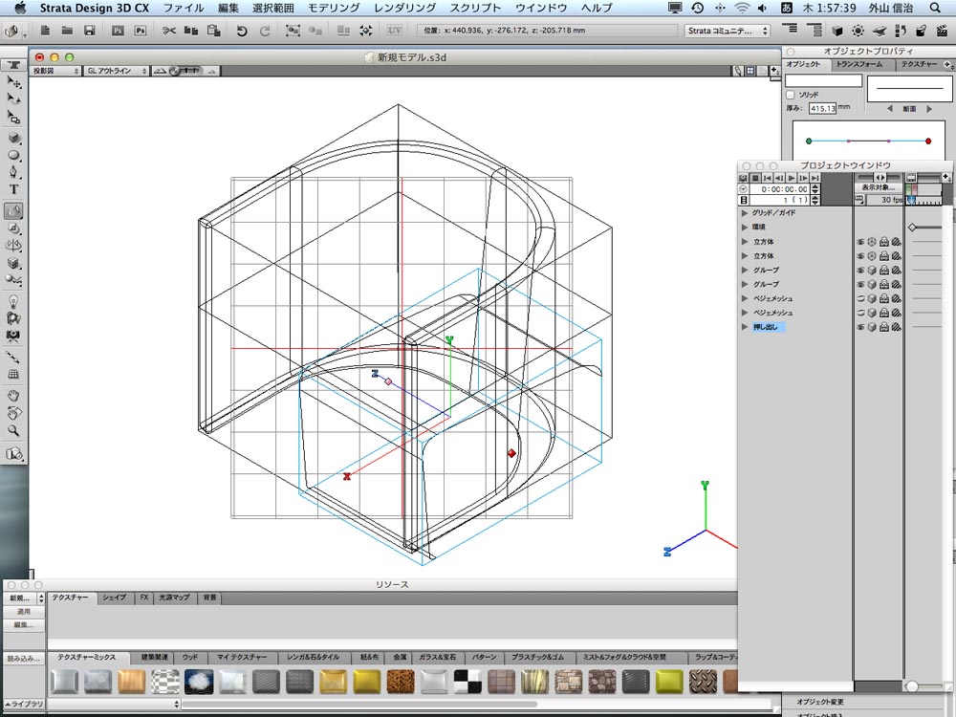Open the Spotlight search icon in the menu bar
The width and height of the screenshot is (956, 717).
click(935, 8)
